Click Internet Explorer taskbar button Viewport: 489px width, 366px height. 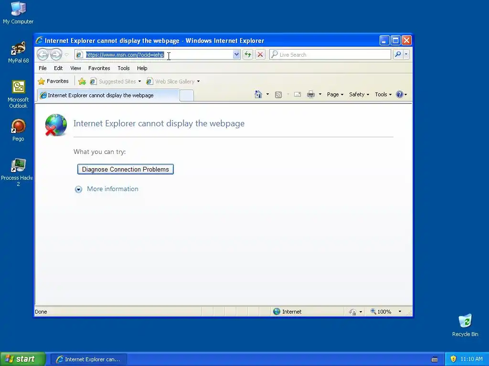pos(88,359)
